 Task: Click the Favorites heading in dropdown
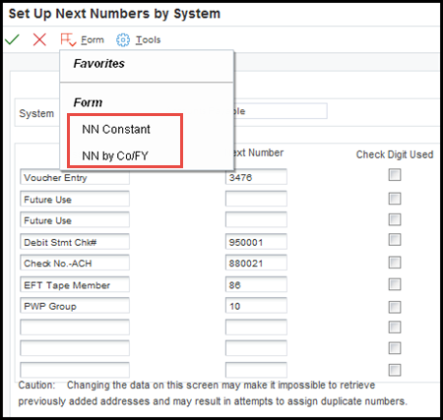[x=99, y=64]
